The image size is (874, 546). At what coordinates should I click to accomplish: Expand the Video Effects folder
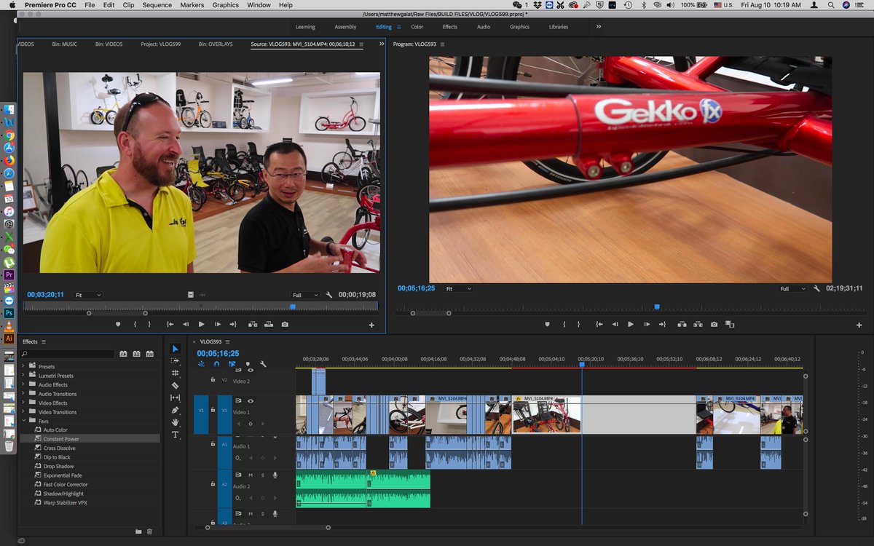point(23,403)
